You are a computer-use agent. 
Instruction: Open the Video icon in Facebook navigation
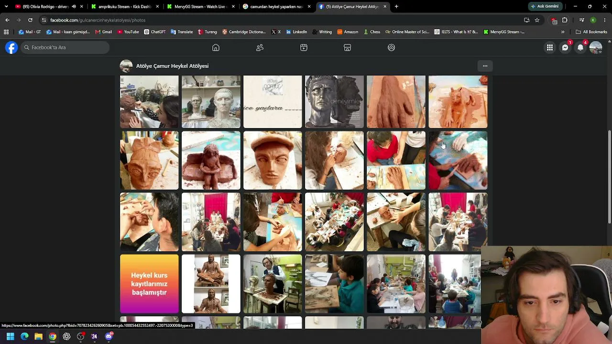click(304, 47)
